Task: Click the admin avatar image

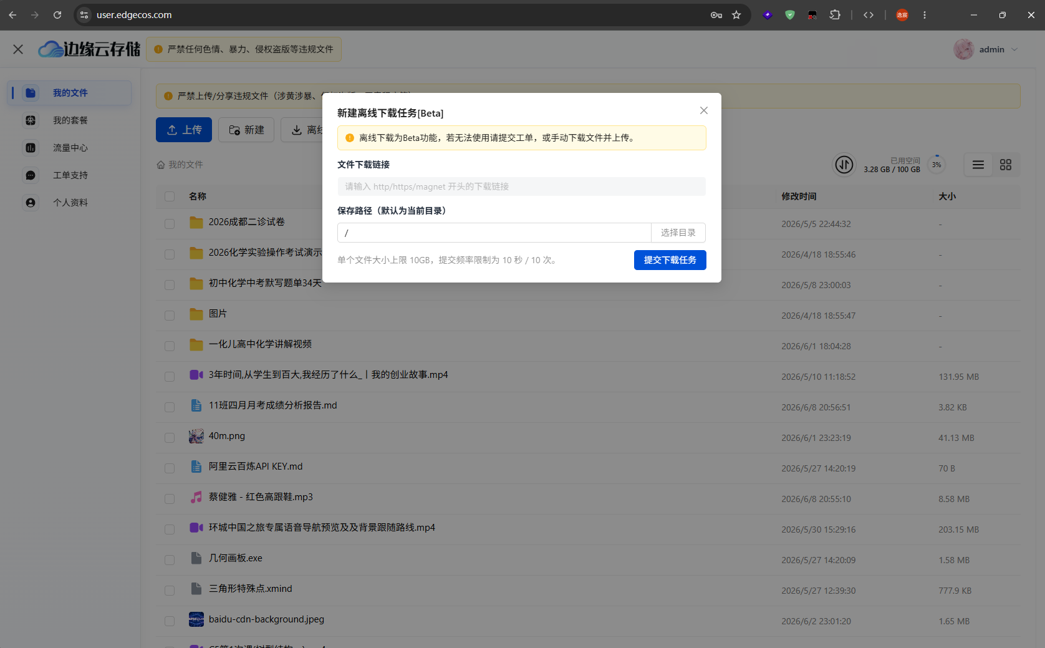Action: coord(964,49)
